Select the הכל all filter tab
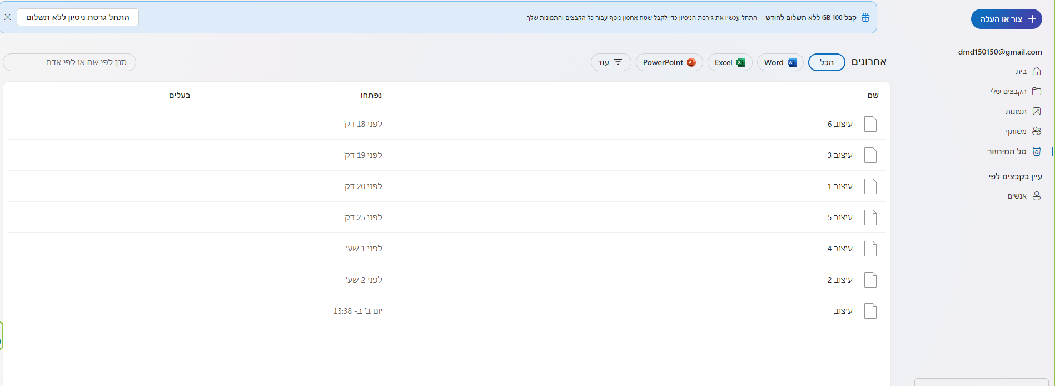The image size is (1055, 386). click(x=826, y=62)
